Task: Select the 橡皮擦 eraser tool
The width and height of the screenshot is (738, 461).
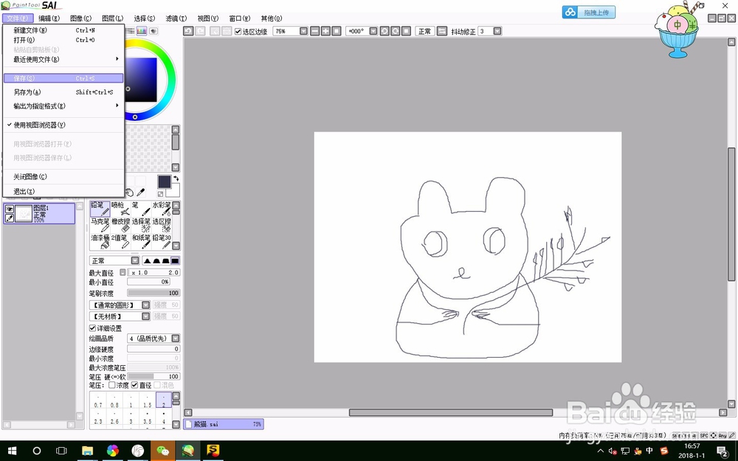Action: point(120,225)
